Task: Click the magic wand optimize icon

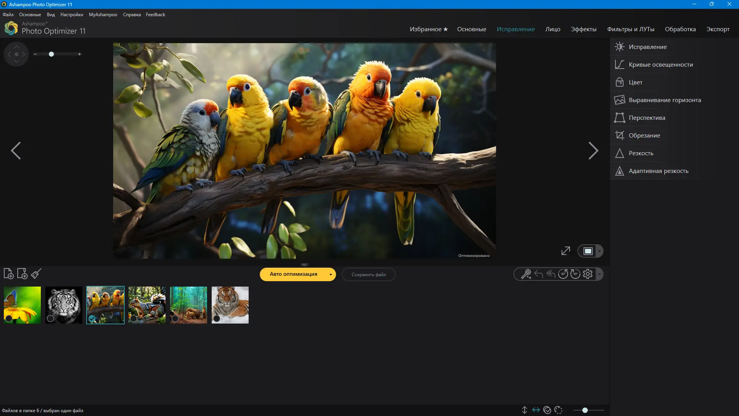Action: click(x=526, y=274)
